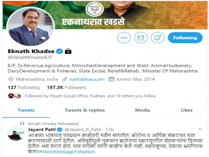
Task: Open Eknath Khadse's profile picture
Action: pos(31,27)
